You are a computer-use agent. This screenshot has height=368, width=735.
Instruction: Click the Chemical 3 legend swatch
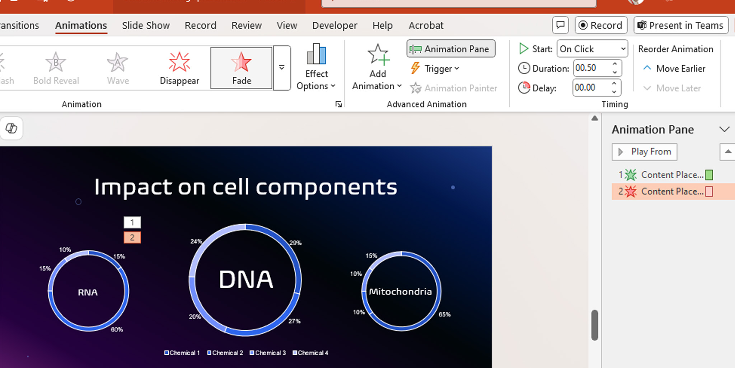click(x=252, y=353)
